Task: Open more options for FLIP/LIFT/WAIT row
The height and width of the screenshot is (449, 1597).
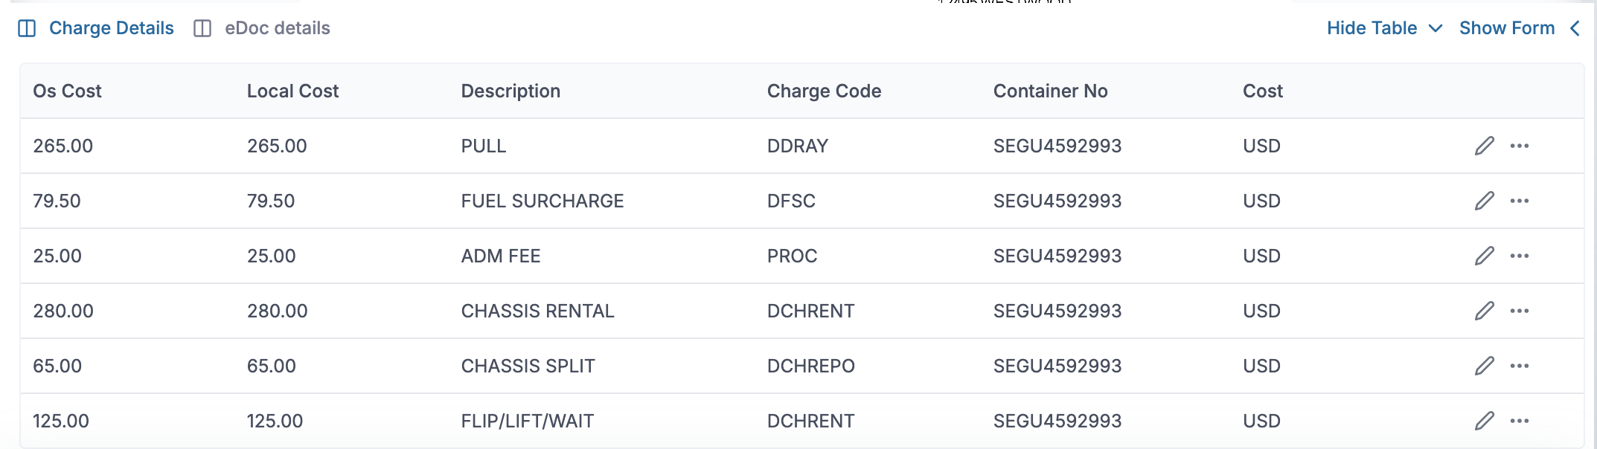Action: pos(1520,421)
